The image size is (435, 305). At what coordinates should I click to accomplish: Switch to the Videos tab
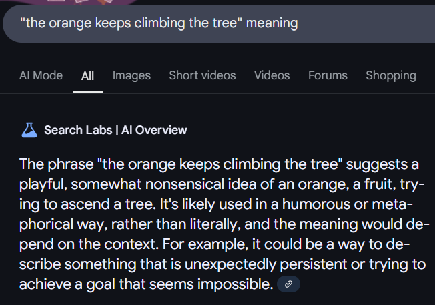click(272, 75)
